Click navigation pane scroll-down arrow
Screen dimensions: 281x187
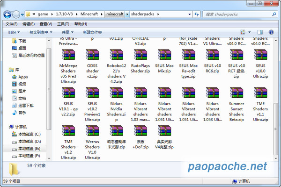pos(49,158)
